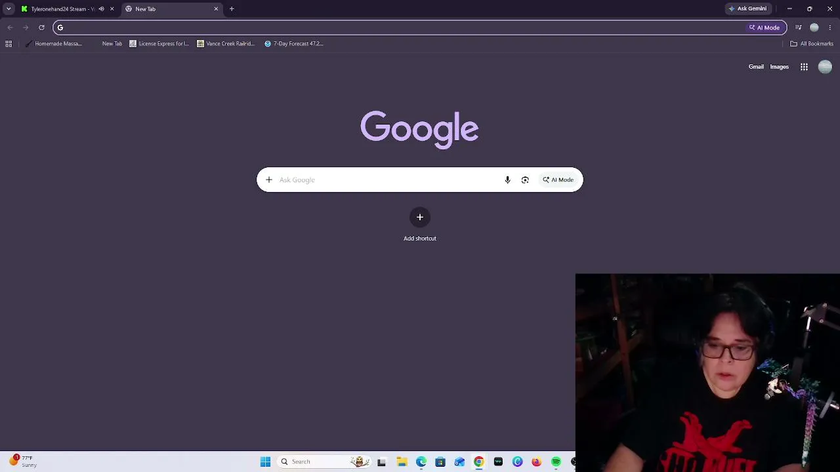This screenshot has width=840, height=472.
Task: Search by image with Google Lens
Action: click(525, 180)
